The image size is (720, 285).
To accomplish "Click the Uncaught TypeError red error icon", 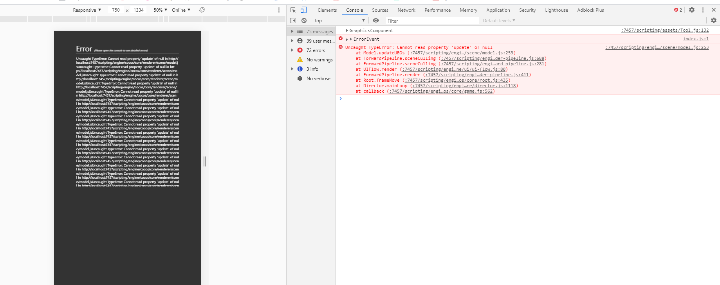I will (x=341, y=47).
